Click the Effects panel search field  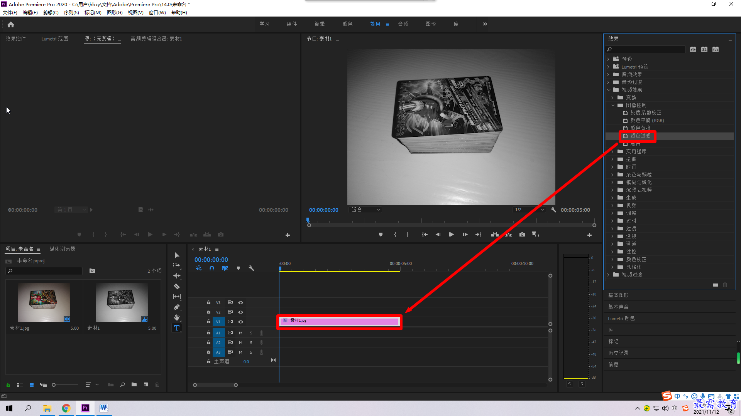(645, 49)
